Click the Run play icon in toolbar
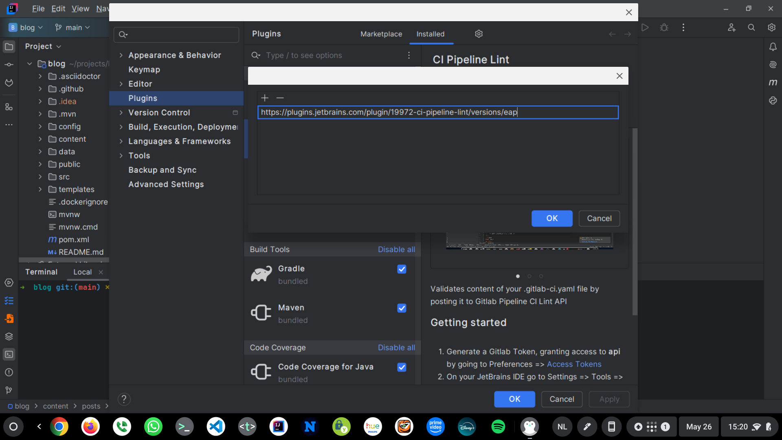This screenshot has height=440, width=782. (645, 27)
